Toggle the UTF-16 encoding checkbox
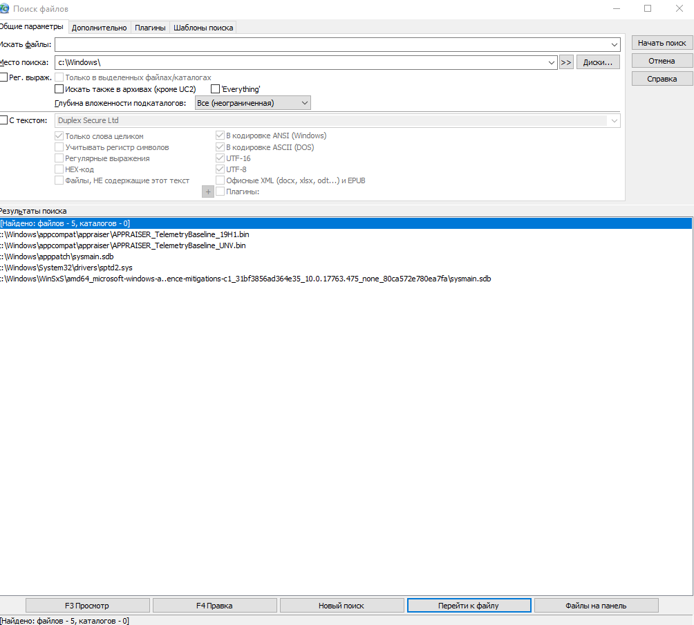Viewport: 694px width, 625px height. point(220,158)
